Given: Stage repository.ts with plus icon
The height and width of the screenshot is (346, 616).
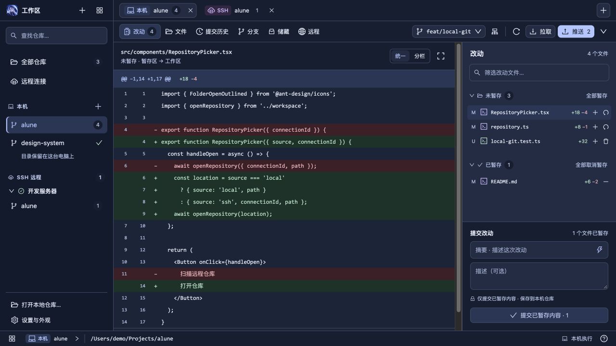Looking at the screenshot, I should (595, 127).
